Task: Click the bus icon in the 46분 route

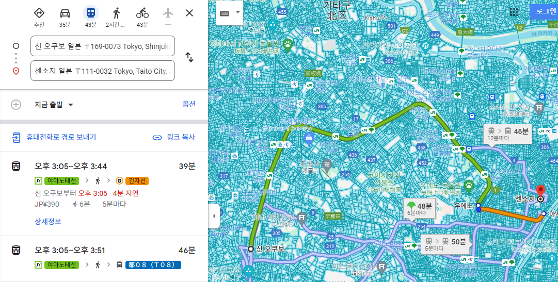Action: tap(120, 265)
